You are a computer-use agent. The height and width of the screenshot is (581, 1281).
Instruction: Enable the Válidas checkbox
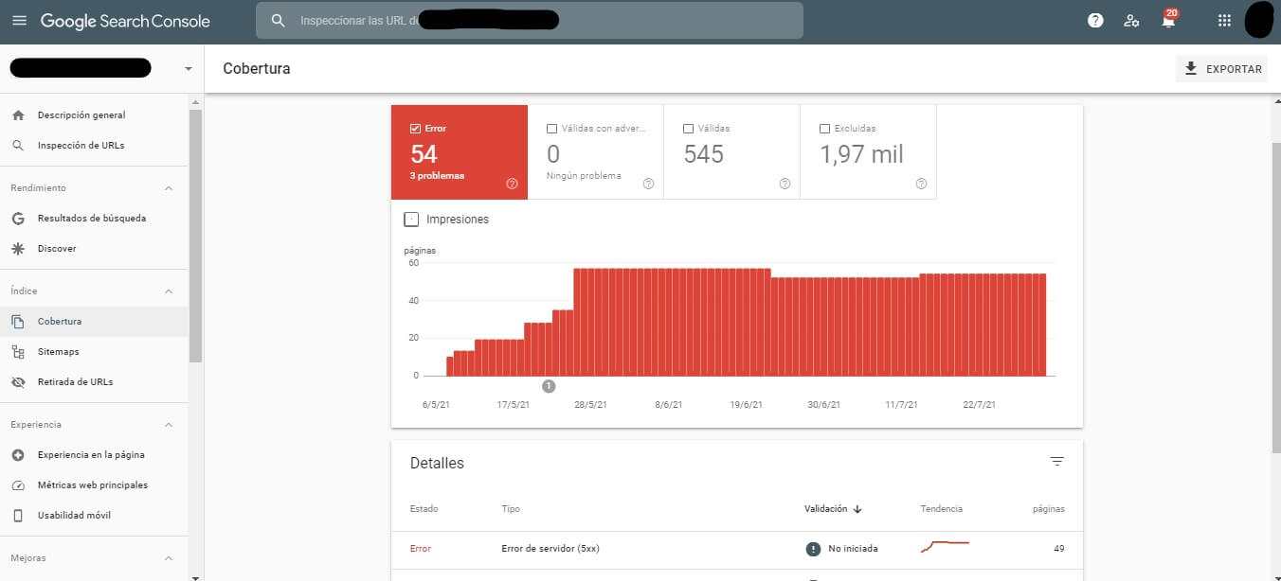pyautogui.click(x=688, y=129)
